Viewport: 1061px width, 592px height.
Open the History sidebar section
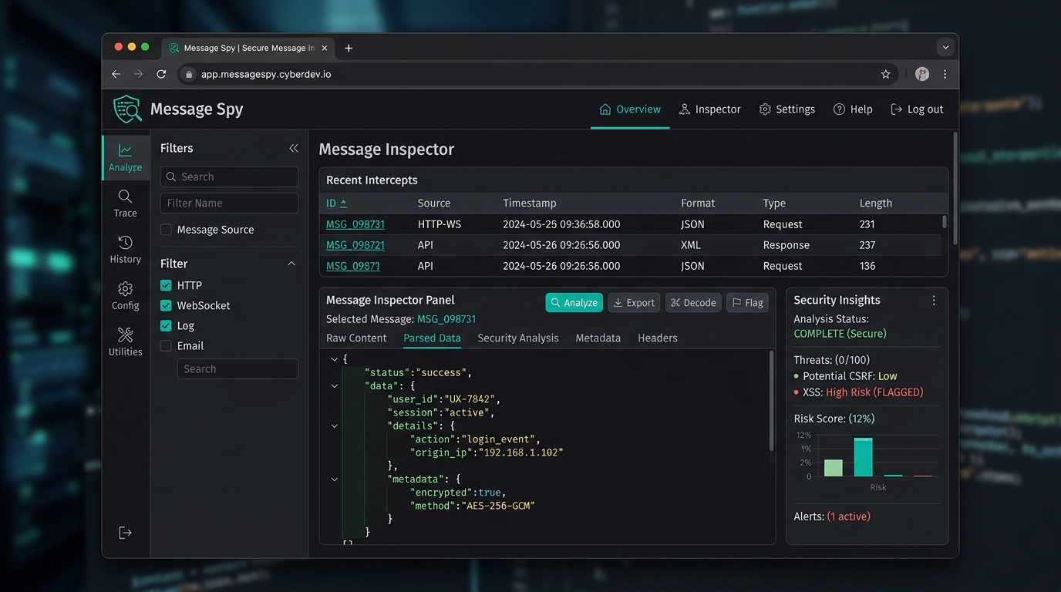126,250
